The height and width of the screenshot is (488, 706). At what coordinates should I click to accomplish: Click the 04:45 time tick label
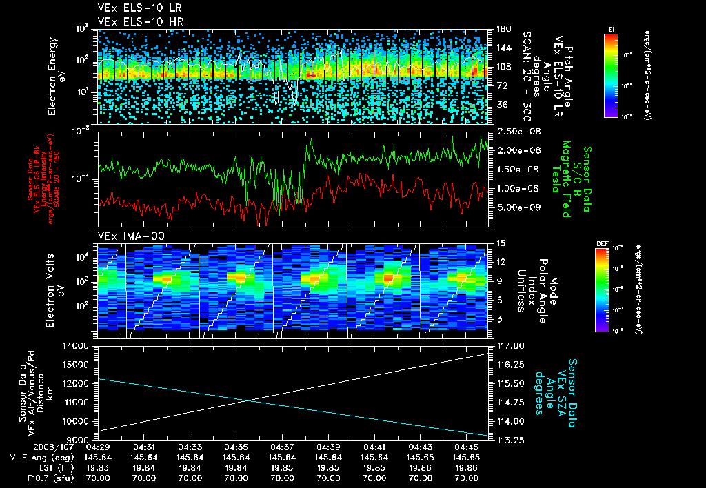tap(466, 448)
